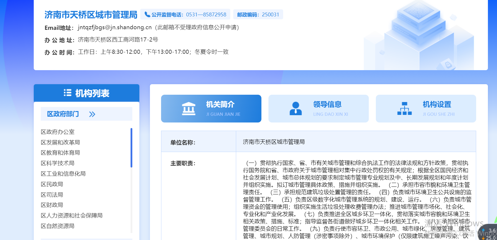The height and width of the screenshot is (240, 497).
Task: Click the 单位名称 label cell
Action: coord(199,141)
